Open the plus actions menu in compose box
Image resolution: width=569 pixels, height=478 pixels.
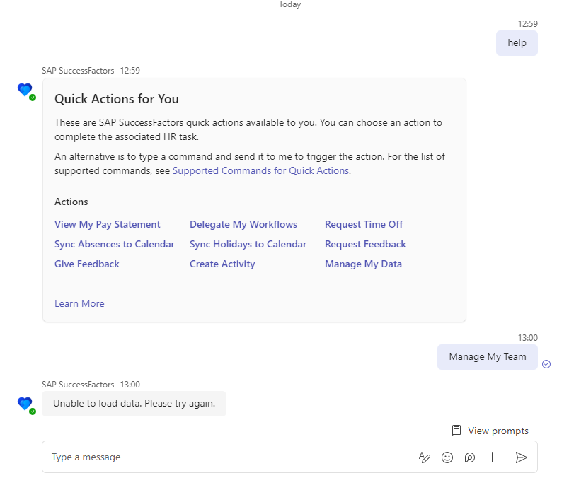pos(492,457)
